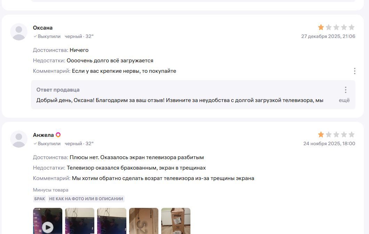Click the user name Оксана
The height and width of the screenshot is (234, 369).
pos(42,28)
